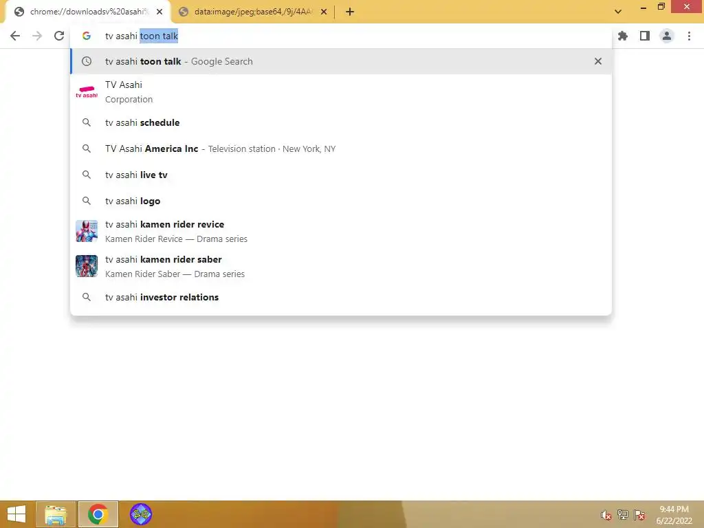704x528 pixels.
Task: Click the search icon beside investor relations
Action: (87, 297)
